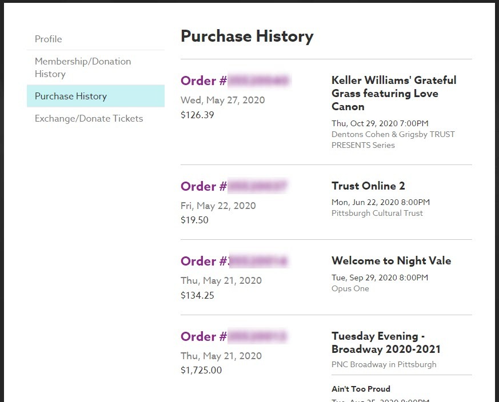
Task: Open the Profile section in sidebar
Action: 49,39
